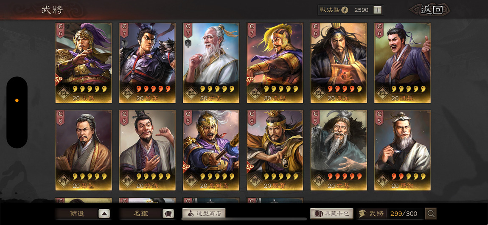Select the 呂布 general card
The height and width of the screenshot is (225, 488).
pyautogui.click(x=147, y=62)
